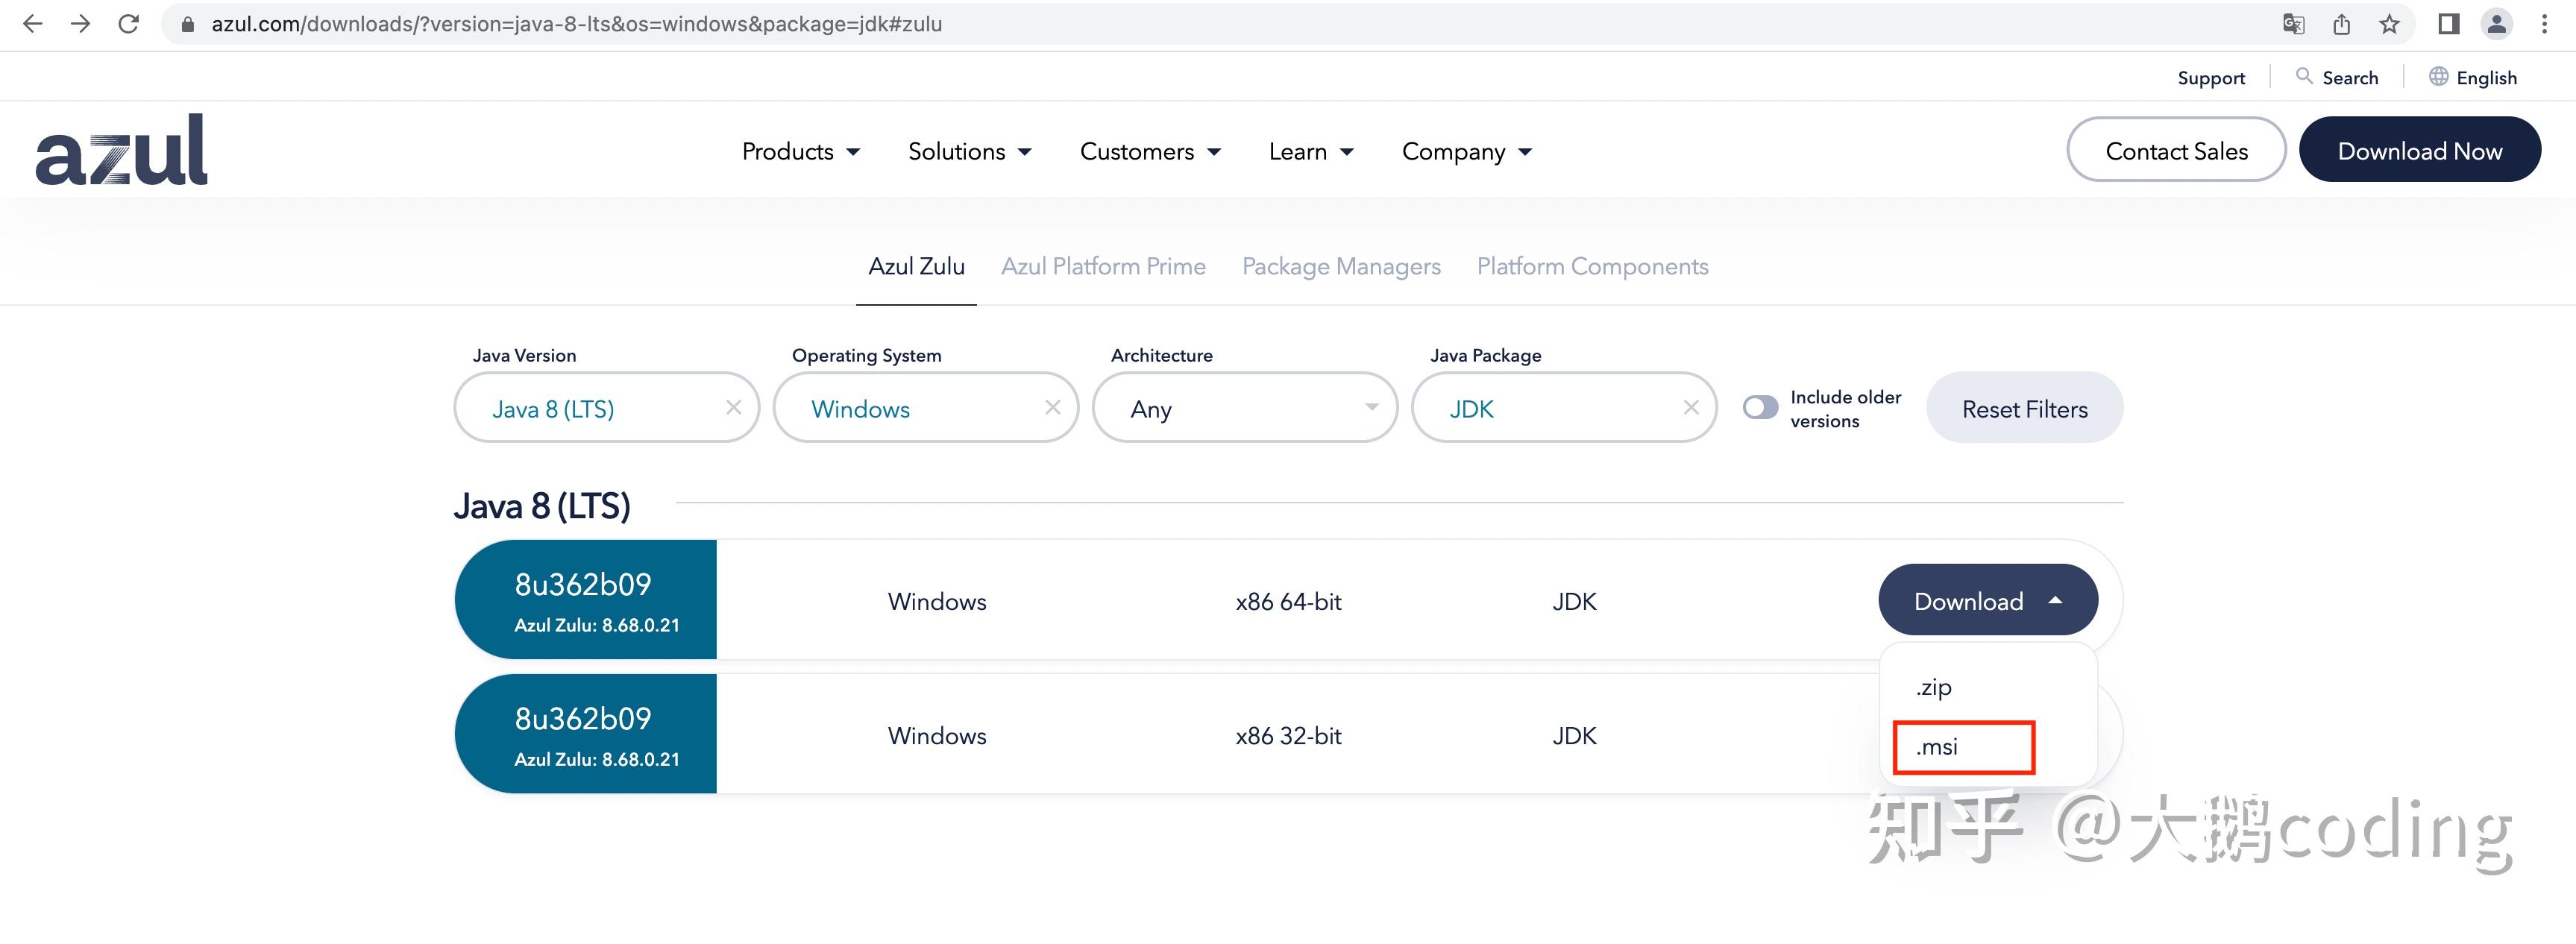Reload the page with refresh icon
2576x944 pixels.
click(128, 24)
